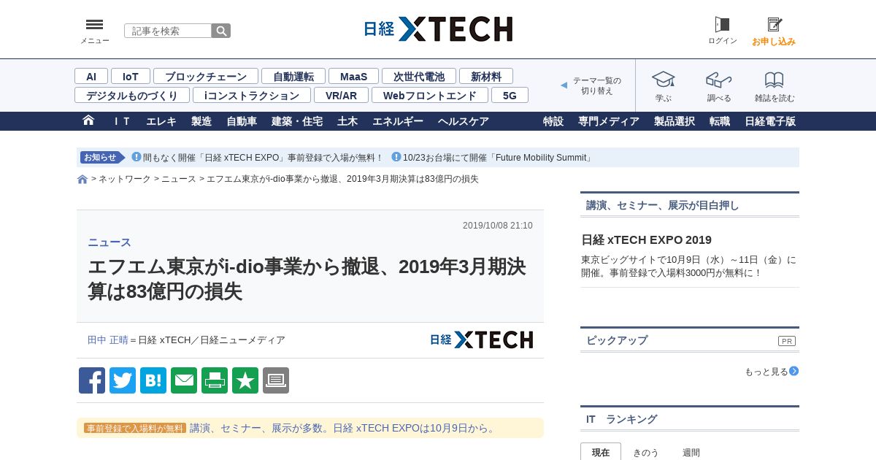Viewport: 876px width, 460px height.
Task: Open the 土木 navbar item
Action: pyautogui.click(x=347, y=121)
